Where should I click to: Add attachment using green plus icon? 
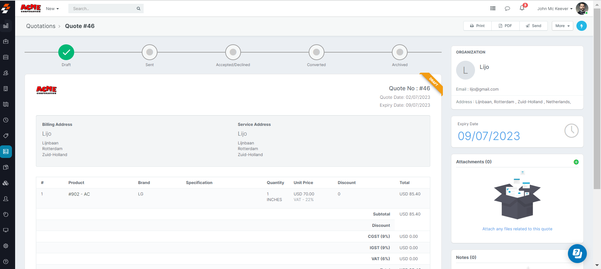coord(576,162)
